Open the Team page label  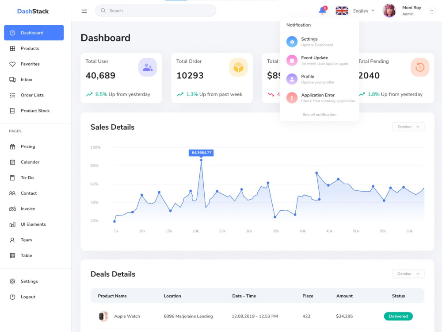26,239
